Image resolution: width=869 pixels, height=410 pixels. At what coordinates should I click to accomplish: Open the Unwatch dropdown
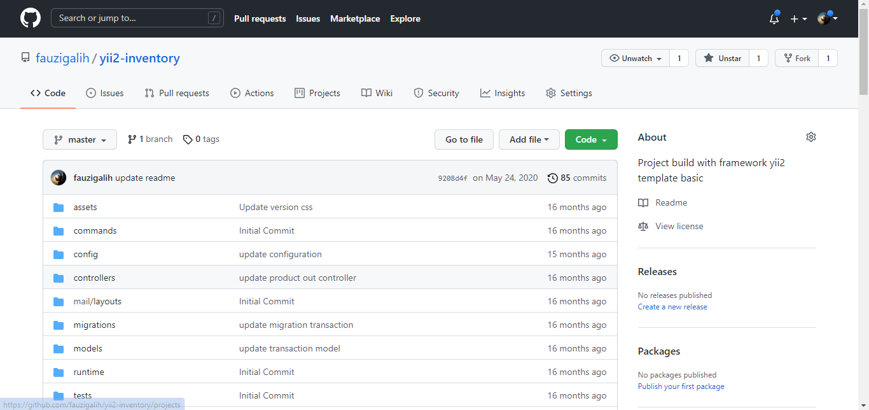(636, 58)
